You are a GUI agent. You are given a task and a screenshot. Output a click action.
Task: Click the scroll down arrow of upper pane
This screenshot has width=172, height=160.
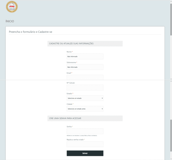[171, 79]
